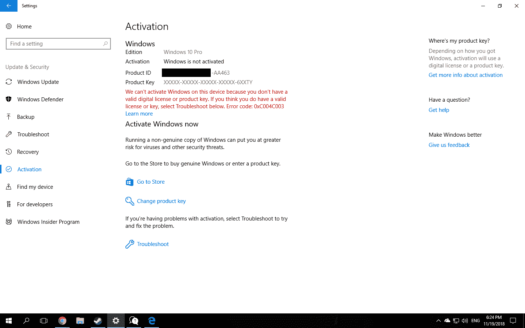Open the Windows Start menu

point(9,321)
